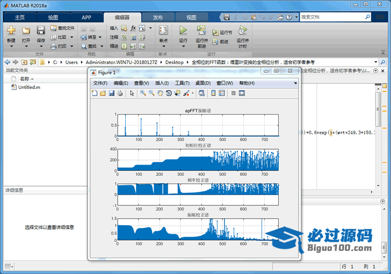This screenshot has width=391, height=274.
Task: Select Data Cursor tool in Figure 1
Action: click(x=177, y=93)
